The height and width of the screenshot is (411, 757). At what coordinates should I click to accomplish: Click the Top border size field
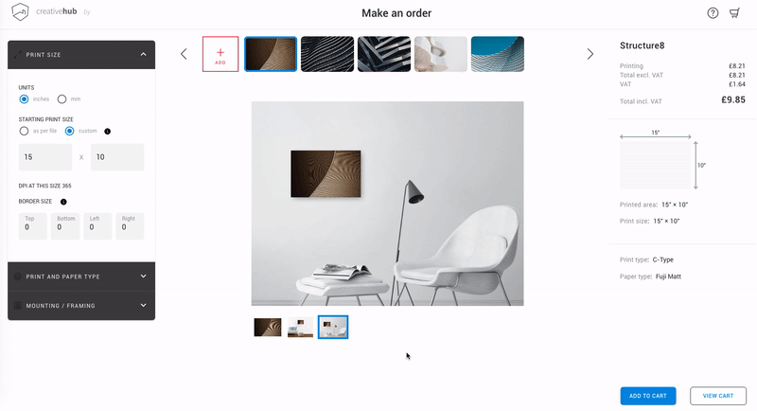pyautogui.click(x=33, y=226)
